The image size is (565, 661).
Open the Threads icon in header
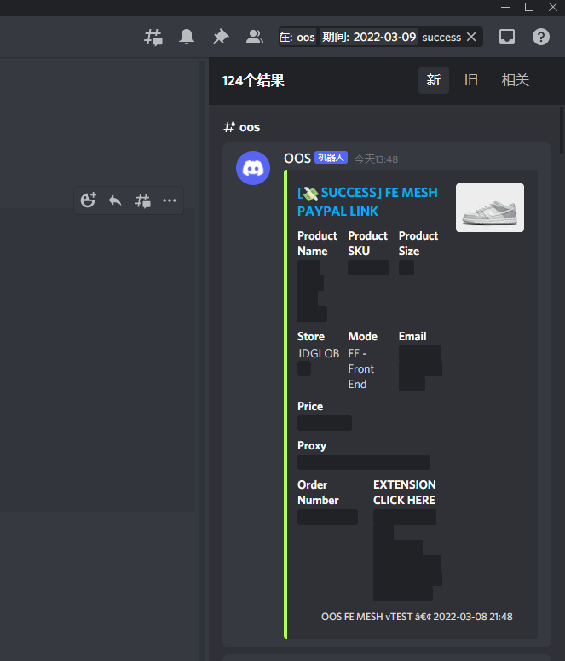click(x=153, y=37)
